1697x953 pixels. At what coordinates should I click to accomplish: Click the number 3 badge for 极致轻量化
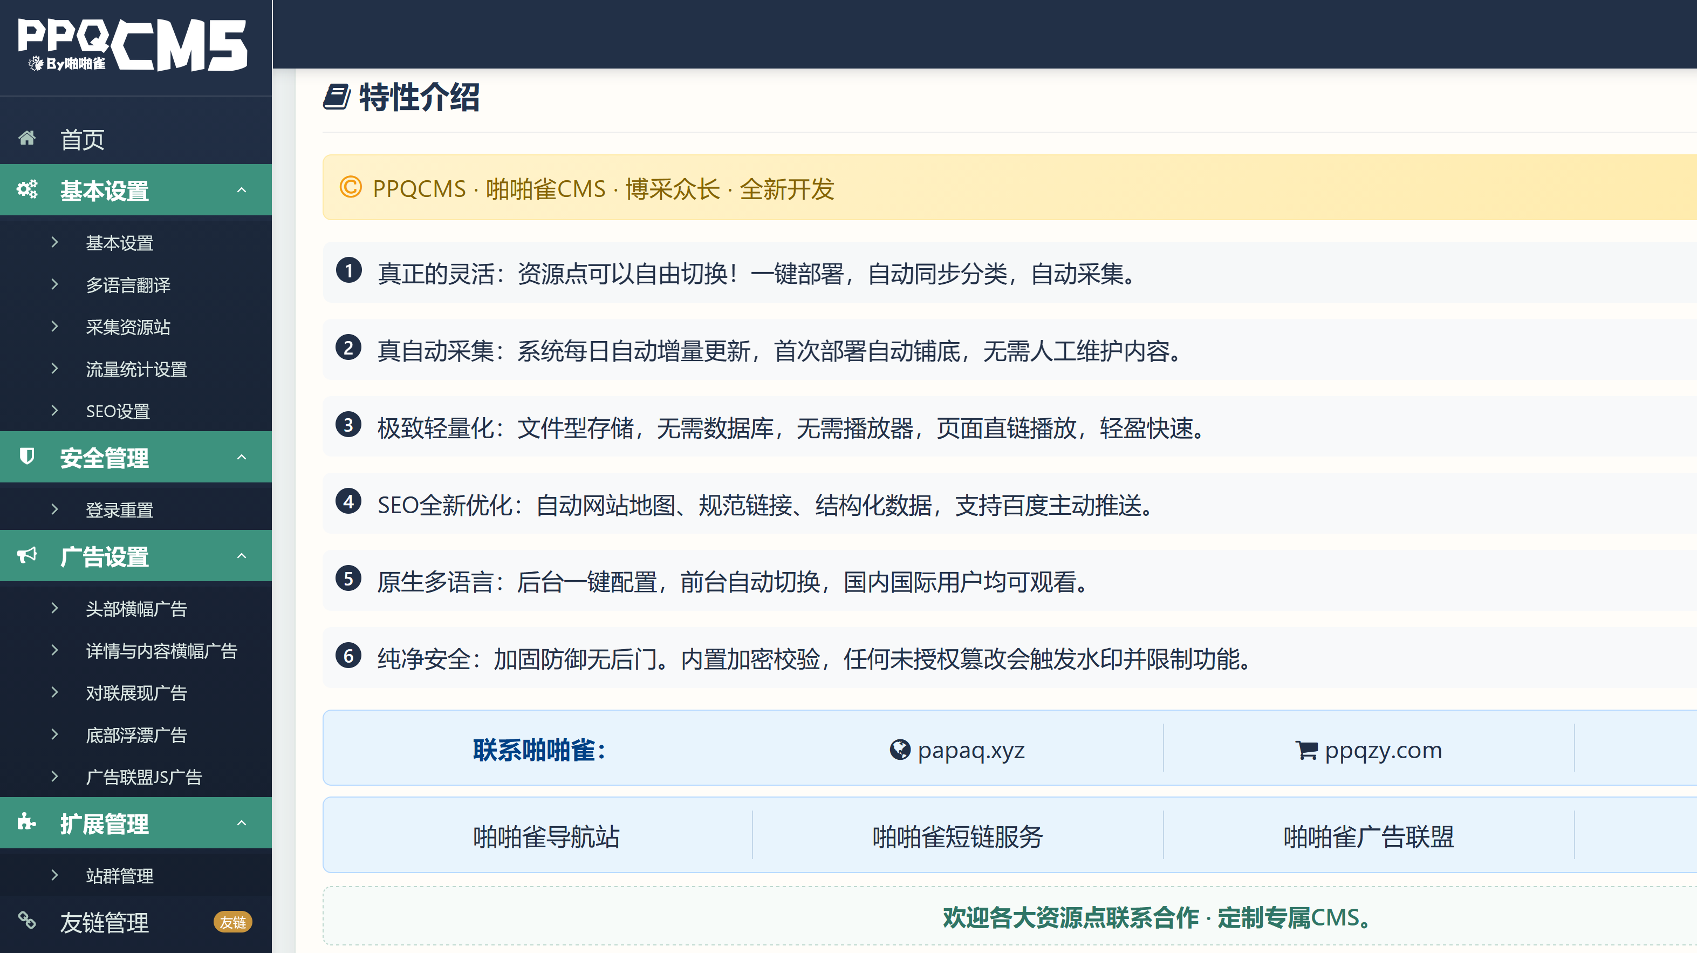(x=348, y=425)
